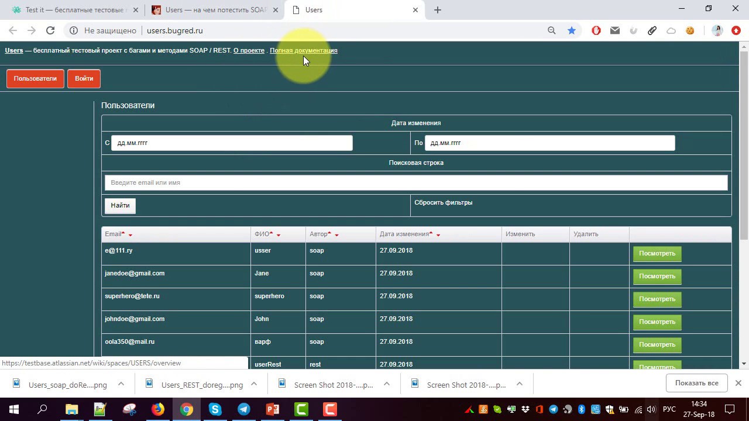The image size is (749, 421).
Task: Open the cookie extension icon
Action: point(690,30)
